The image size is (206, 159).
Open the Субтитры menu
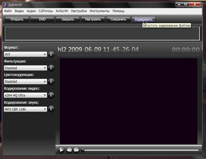[x=46, y=11]
